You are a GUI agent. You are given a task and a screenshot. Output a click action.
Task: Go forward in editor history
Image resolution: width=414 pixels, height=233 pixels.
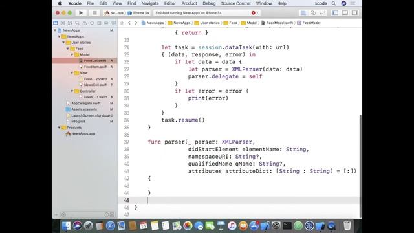pyautogui.click(x=136, y=23)
